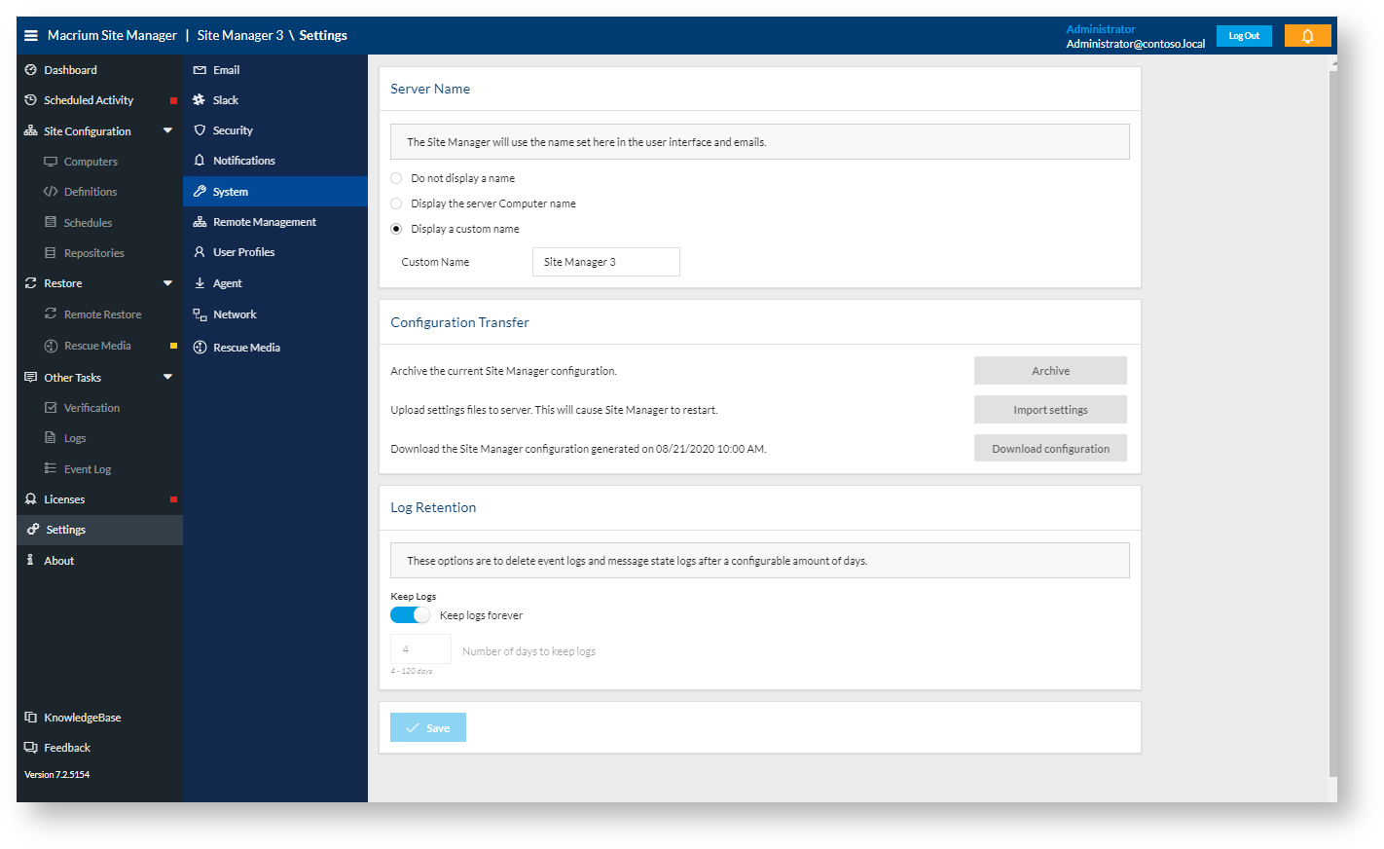Viewport: 1384px width, 849px height.
Task: Click the 'Site Manager 3' breadcrumb text
Action: (x=240, y=35)
